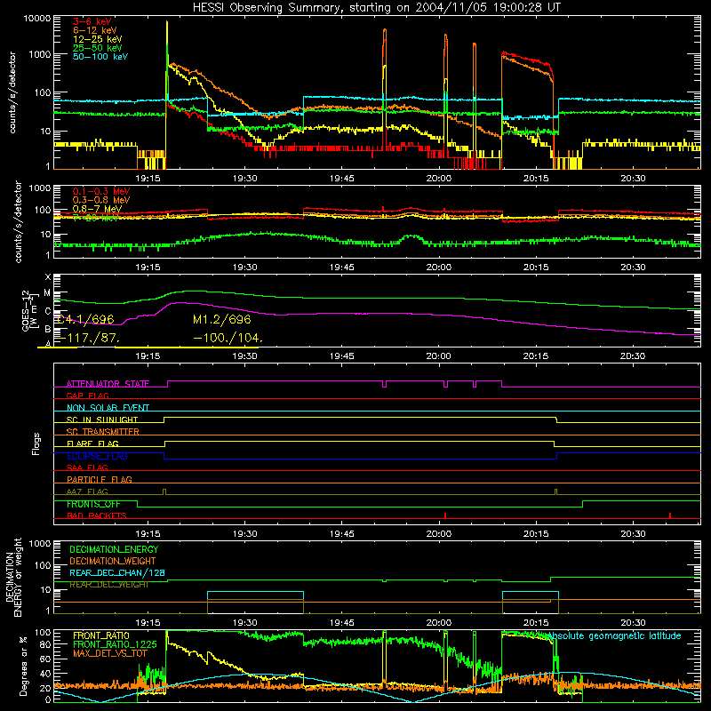Select the "FLARE_FLAG" label
711x711 pixels.
tap(92, 443)
